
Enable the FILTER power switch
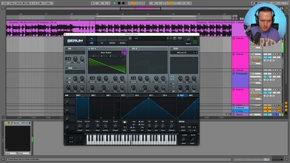172,48
